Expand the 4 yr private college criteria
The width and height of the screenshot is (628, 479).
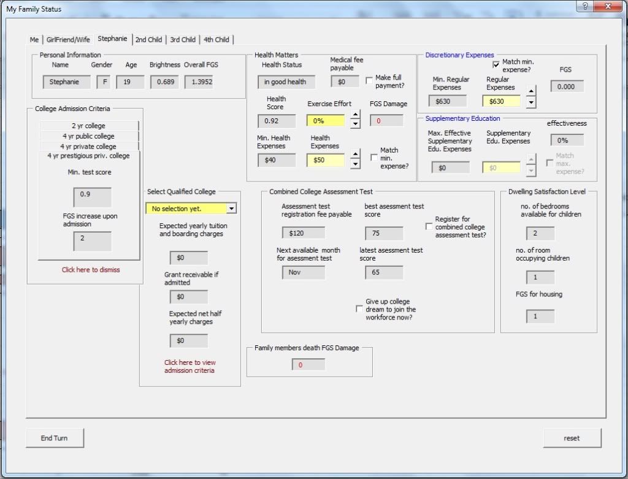tap(89, 147)
